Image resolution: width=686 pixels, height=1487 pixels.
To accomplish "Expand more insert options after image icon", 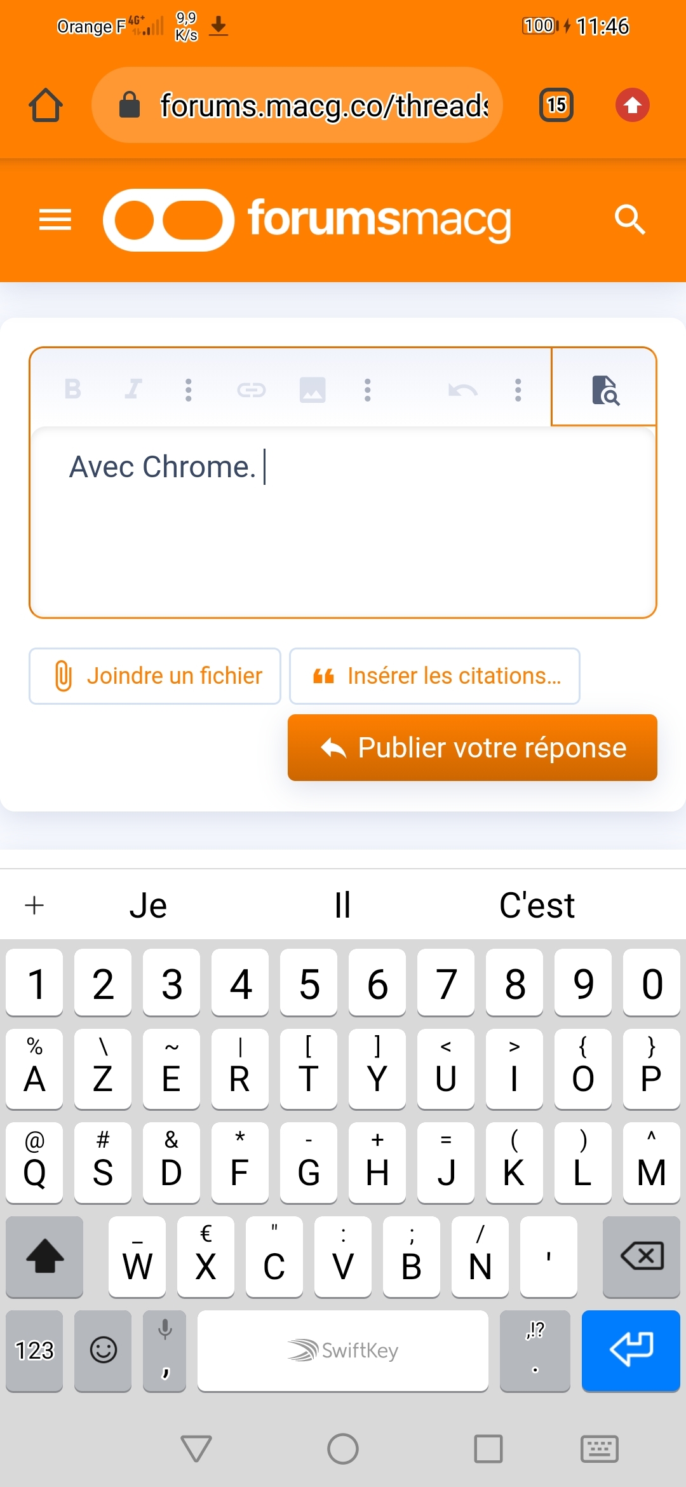I will (x=367, y=389).
